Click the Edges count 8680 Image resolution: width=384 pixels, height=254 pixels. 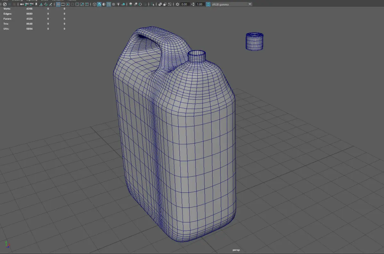(29, 14)
